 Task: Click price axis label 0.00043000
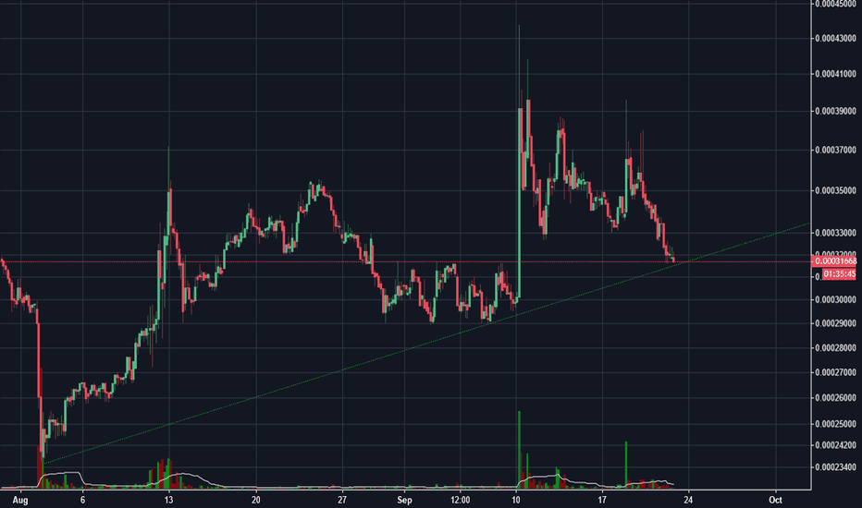click(x=835, y=39)
